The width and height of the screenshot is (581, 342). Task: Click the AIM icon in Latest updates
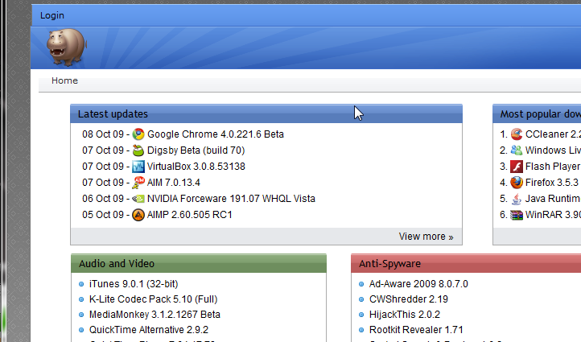(138, 183)
